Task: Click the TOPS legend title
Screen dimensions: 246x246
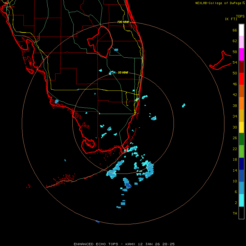Action: 240,16
